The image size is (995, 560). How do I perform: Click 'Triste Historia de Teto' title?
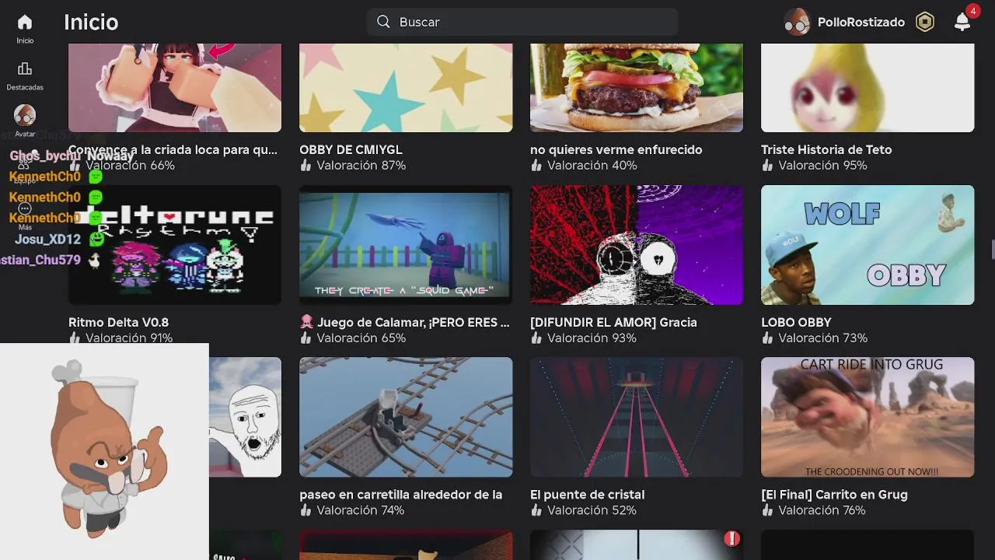click(x=826, y=149)
